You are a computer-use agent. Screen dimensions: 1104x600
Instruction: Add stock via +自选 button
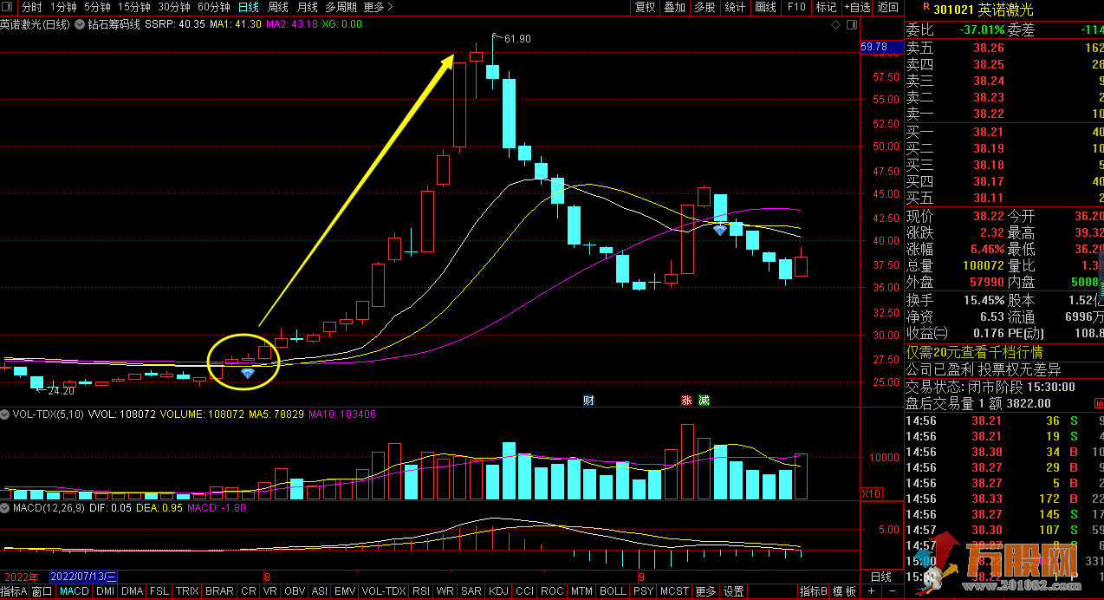click(x=854, y=7)
